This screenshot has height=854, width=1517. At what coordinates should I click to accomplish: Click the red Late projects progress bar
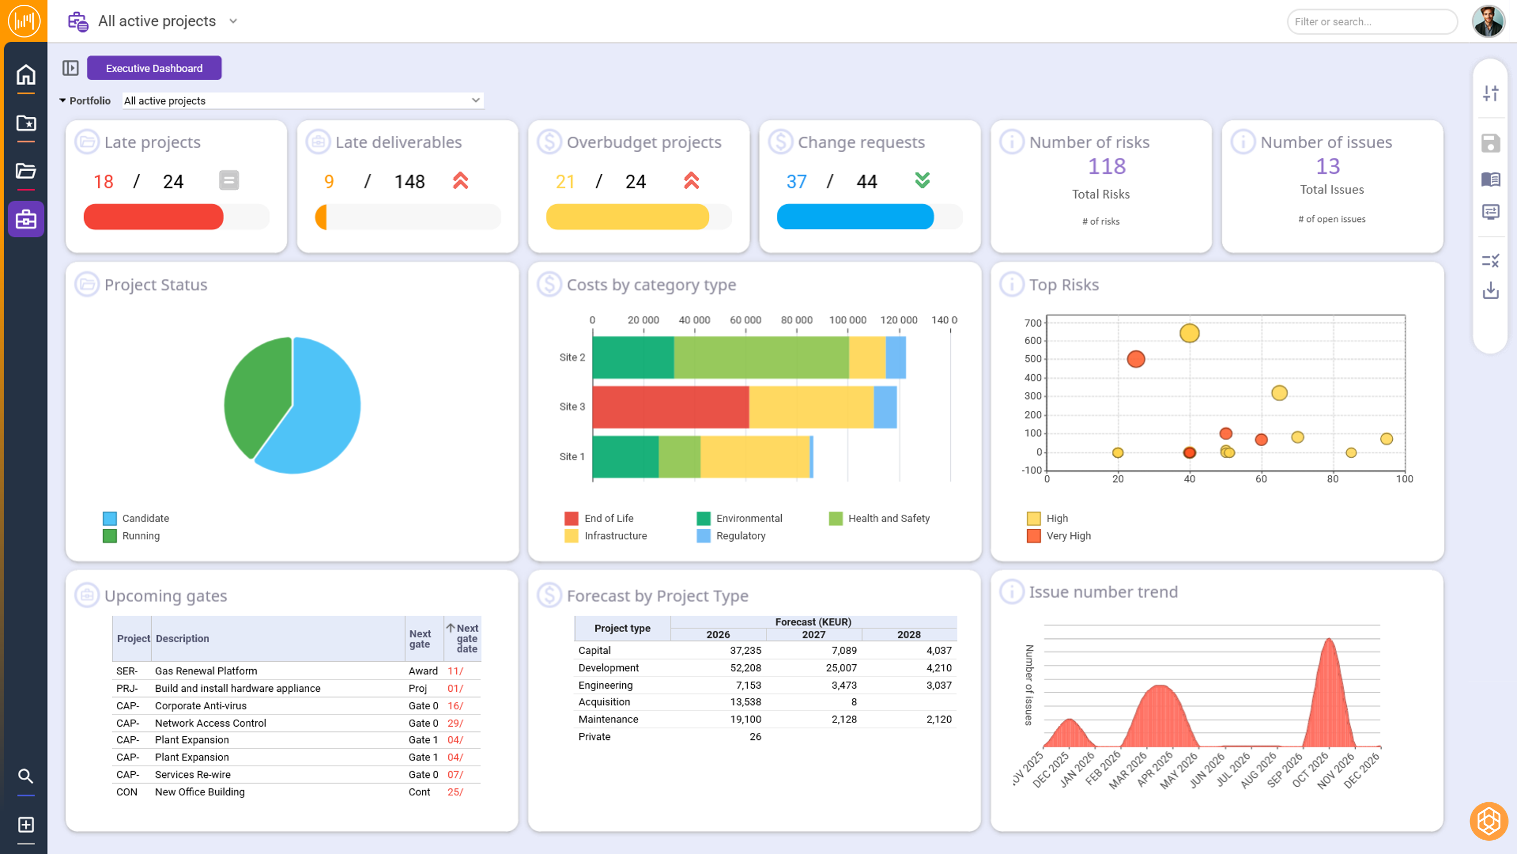(x=153, y=217)
